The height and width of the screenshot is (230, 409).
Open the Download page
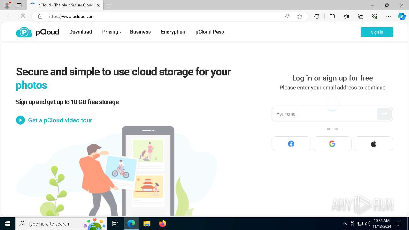coord(81,32)
